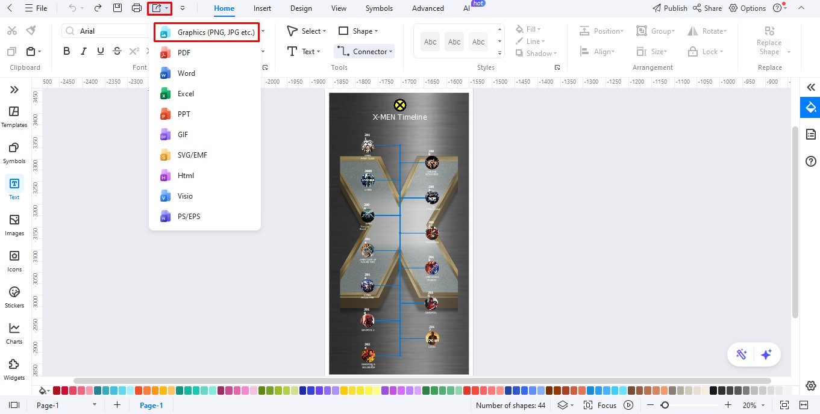Screen dimensions: 820x414
Task: Switch to the Design tab
Action: [x=301, y=8]
